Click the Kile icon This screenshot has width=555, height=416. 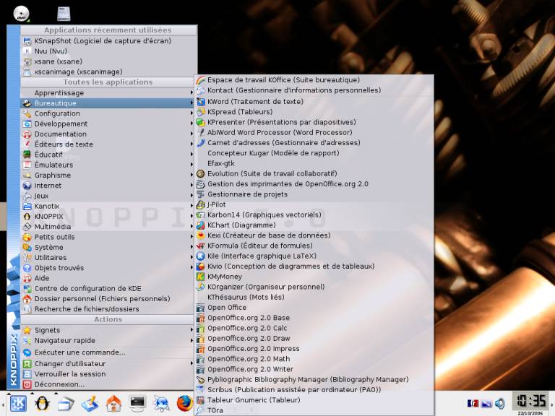click(x=201, y=256)
